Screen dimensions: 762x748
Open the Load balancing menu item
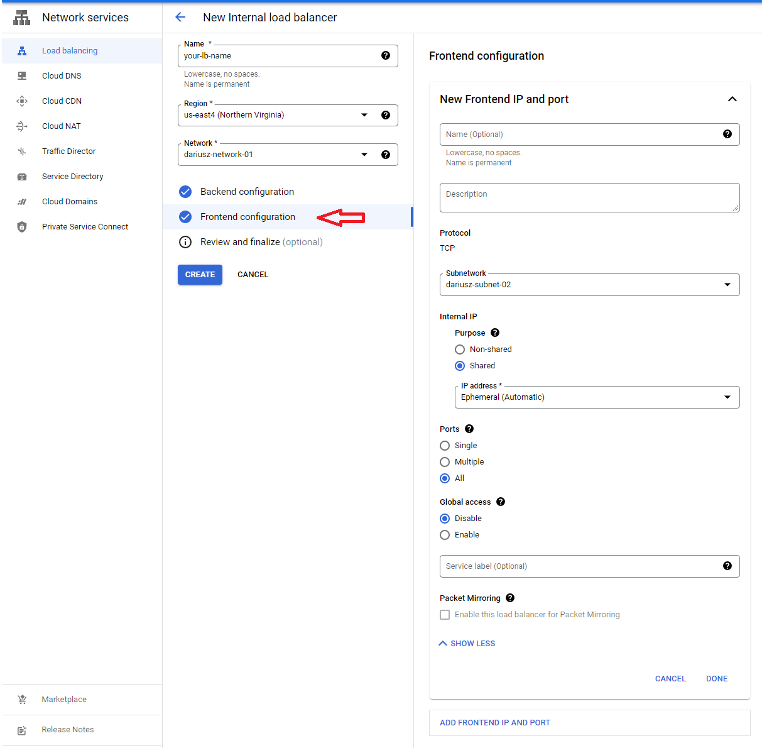82,51
